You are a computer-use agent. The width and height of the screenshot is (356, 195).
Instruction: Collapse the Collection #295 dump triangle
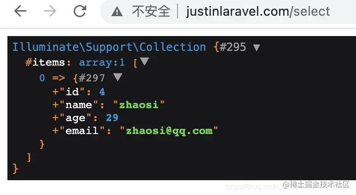pyautogui.click(x=256, y=48)
